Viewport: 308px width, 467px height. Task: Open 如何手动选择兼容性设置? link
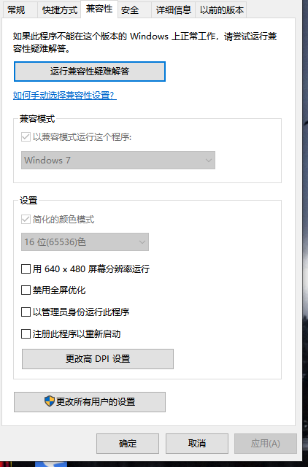point(65,96)
